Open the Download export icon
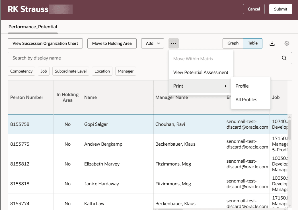 pos(272,43)
